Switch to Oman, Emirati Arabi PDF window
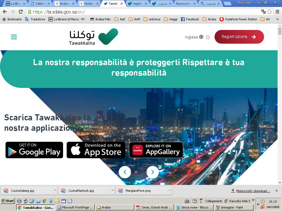Viewport: 282px width, 211px height. (155, 207)
